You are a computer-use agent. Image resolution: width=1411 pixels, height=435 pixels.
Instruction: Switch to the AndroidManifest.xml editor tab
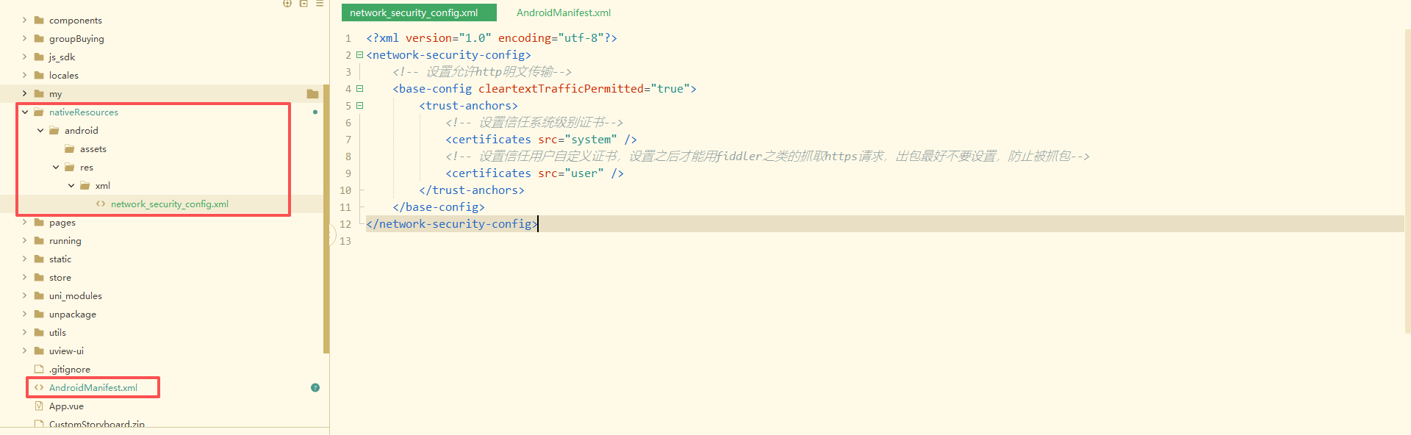pyautogui.click(x=563, y=13)
